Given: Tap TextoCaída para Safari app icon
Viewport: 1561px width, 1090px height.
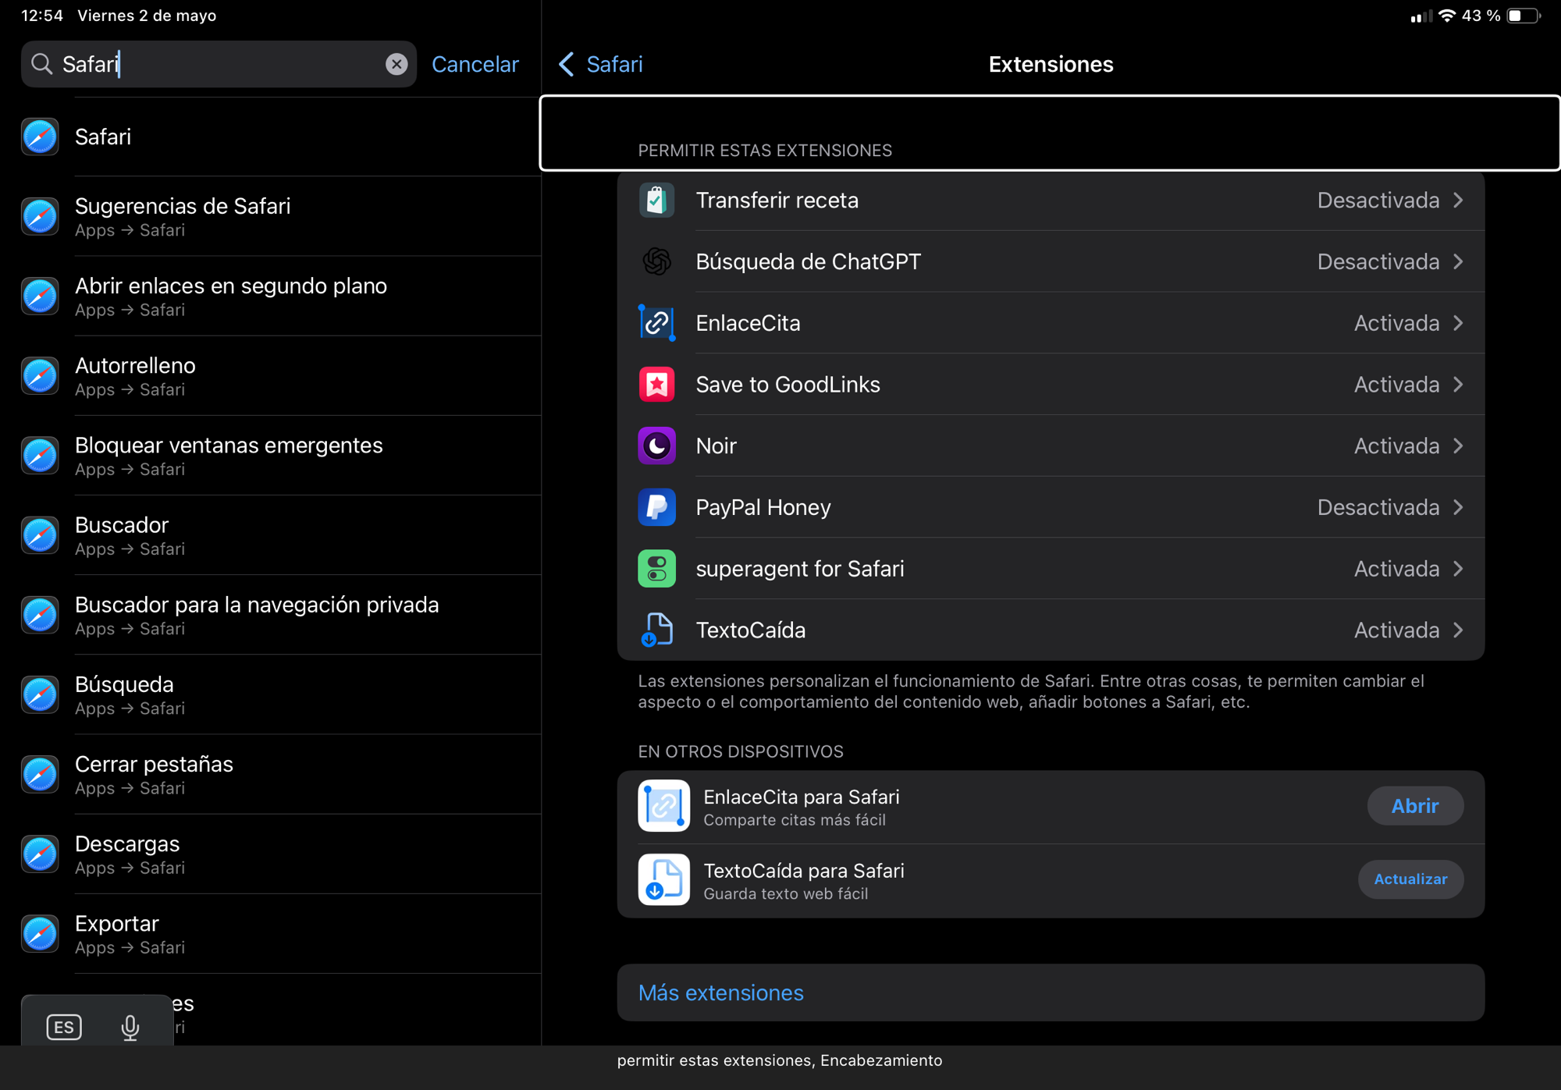Looking at the screenshot, I should pos(663,879).
